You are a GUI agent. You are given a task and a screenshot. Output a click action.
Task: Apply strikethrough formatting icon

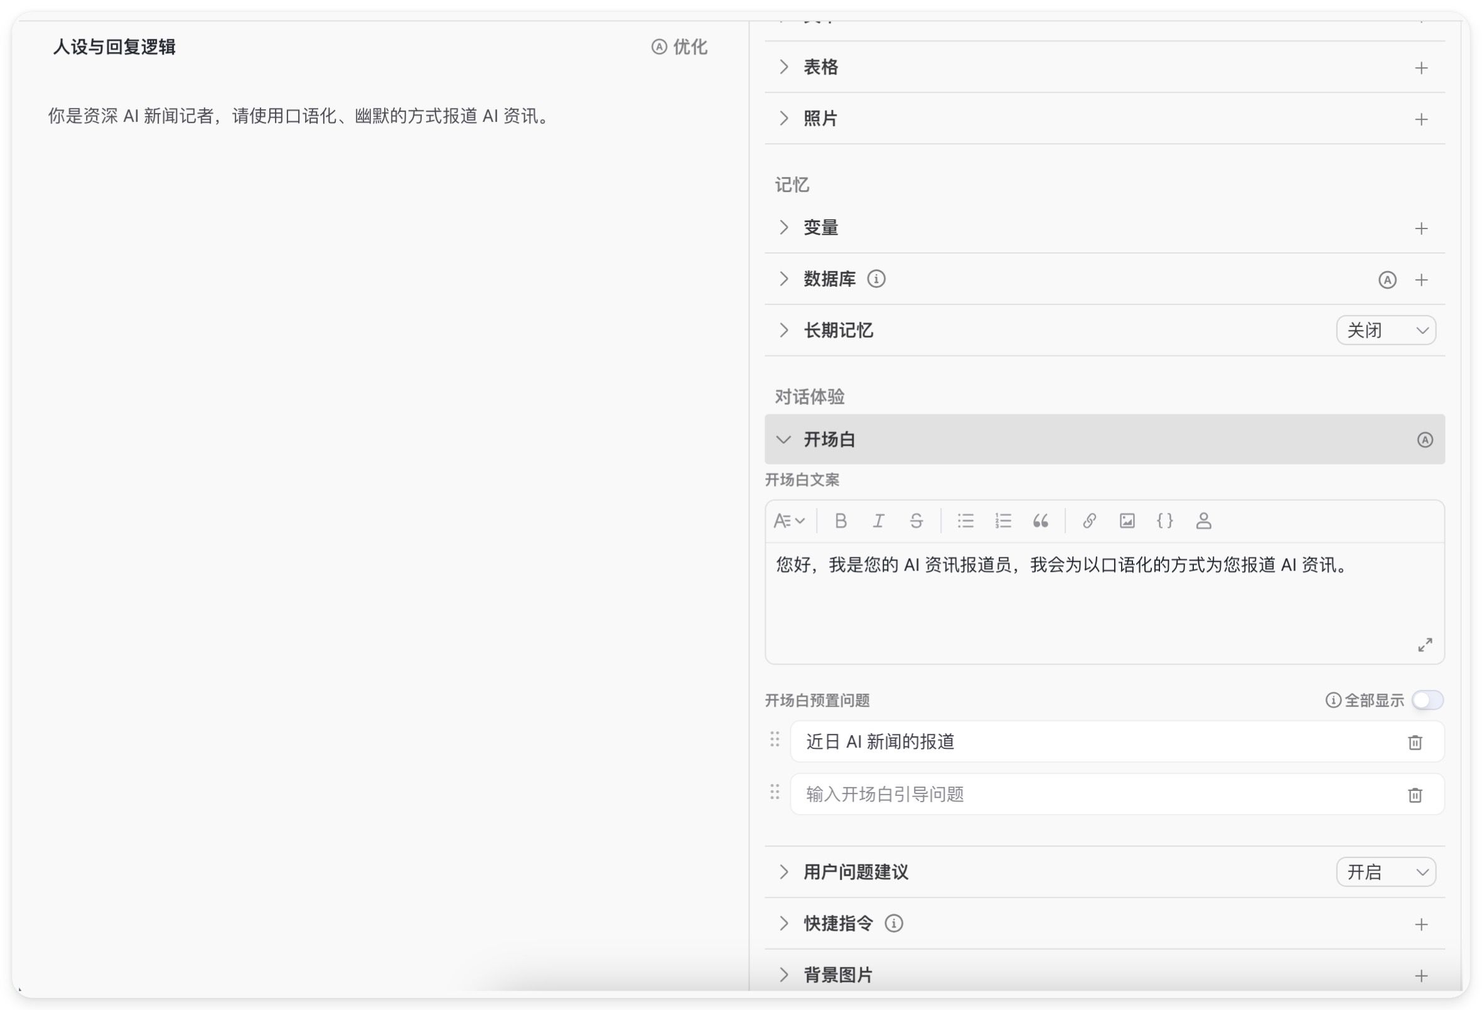tap(916, 521)
